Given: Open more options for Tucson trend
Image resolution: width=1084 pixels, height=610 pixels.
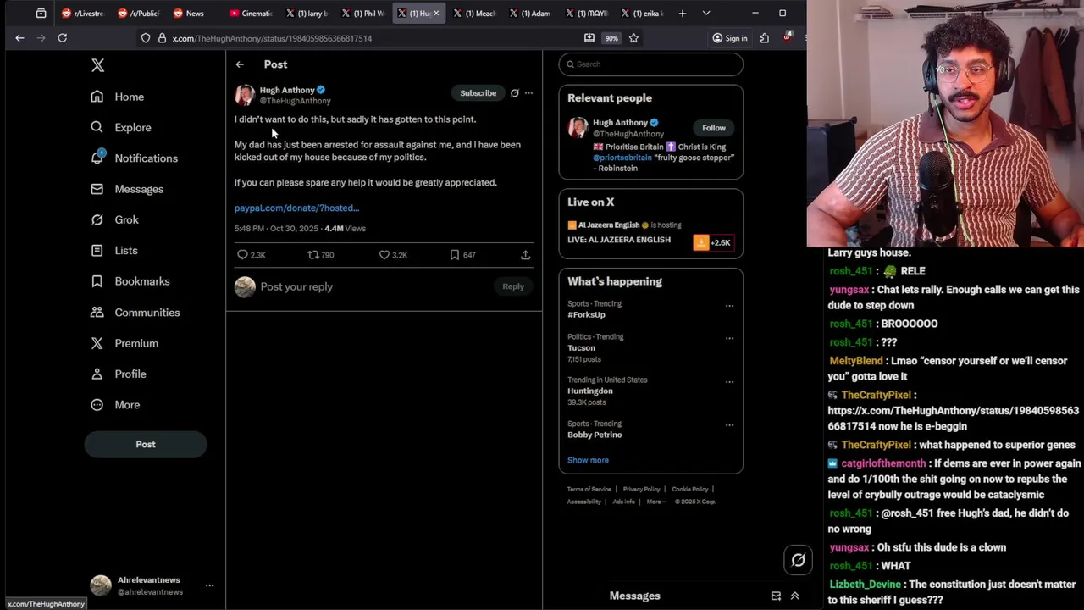Looking at the screenshot, I should 729,339.
